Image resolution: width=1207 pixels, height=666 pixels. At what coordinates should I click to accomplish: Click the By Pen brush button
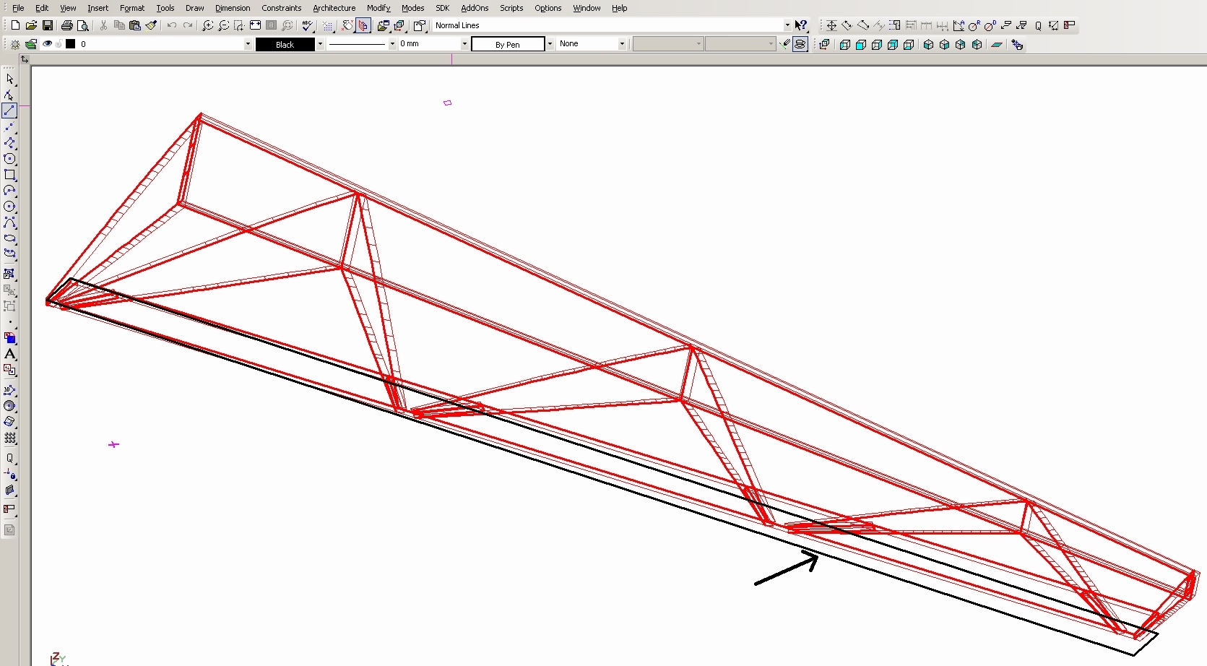coord(507,44)
